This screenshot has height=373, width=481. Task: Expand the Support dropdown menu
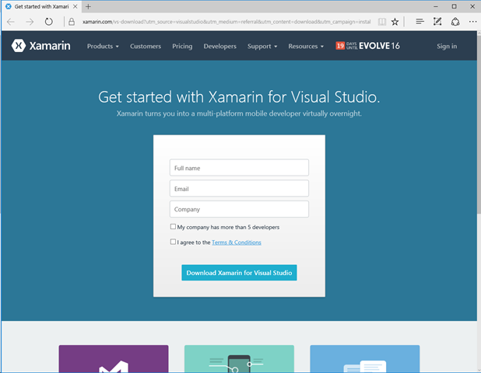pyautogui.click(x=262, y=47)
